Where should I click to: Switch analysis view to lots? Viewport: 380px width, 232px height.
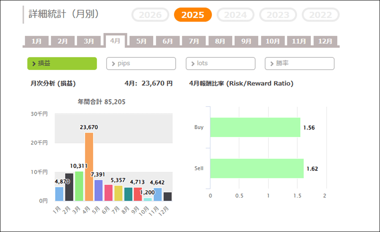tap(220, 63)
